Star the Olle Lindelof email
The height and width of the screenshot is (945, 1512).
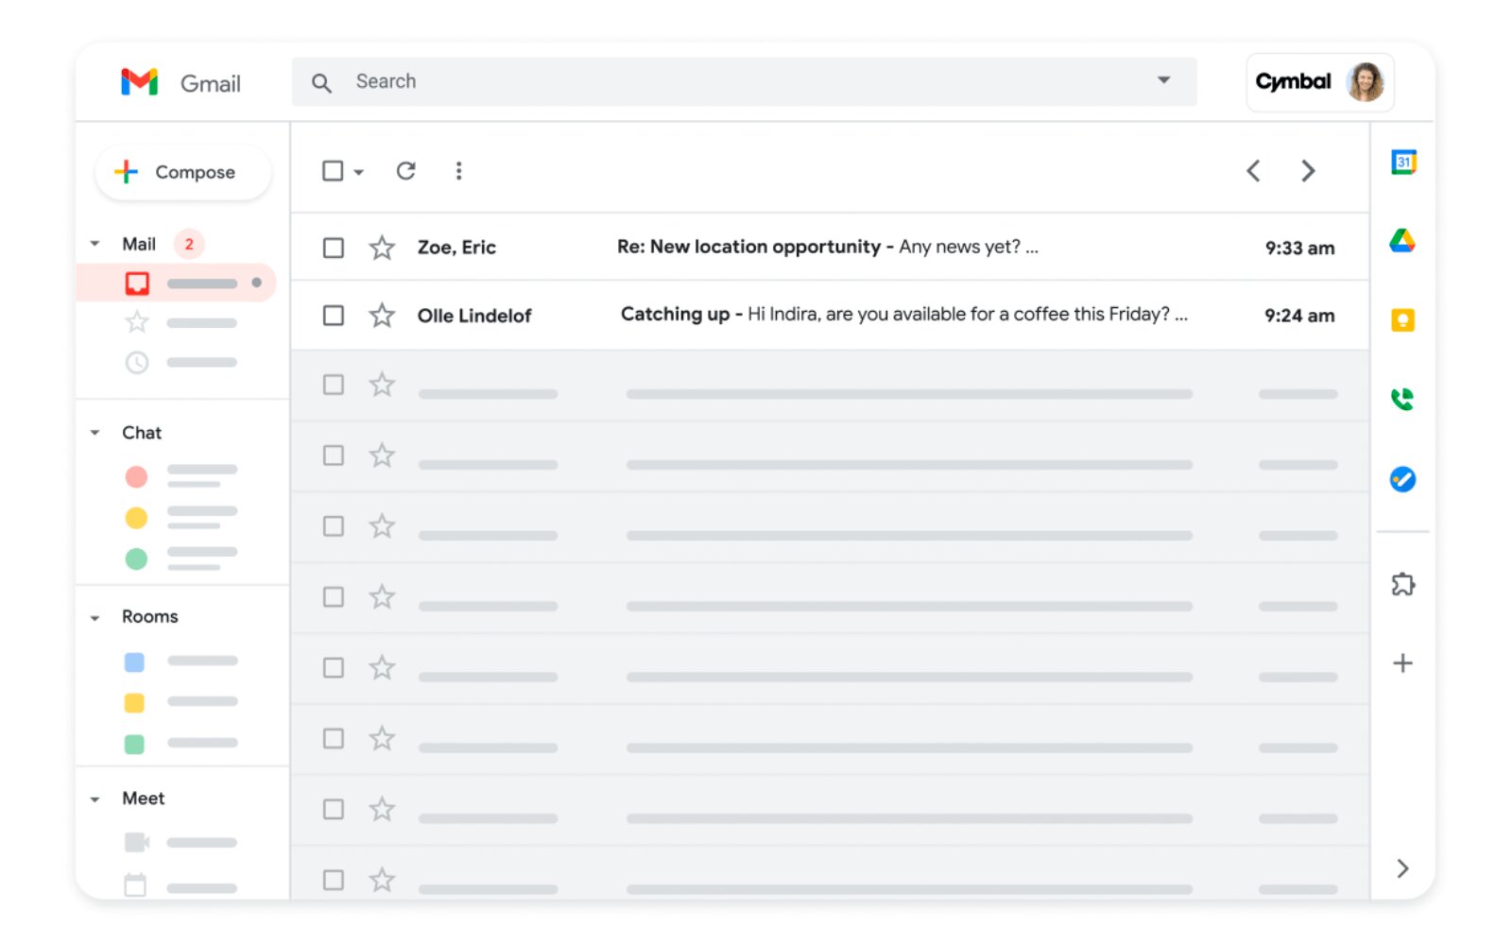pos(382,315)
